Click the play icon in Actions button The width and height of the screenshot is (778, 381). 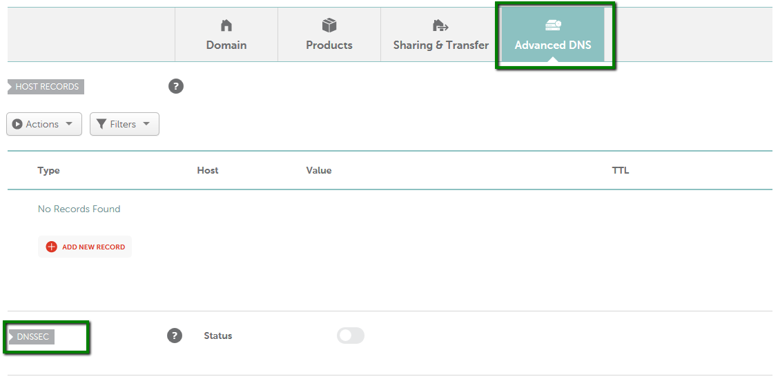coord(17,124)
